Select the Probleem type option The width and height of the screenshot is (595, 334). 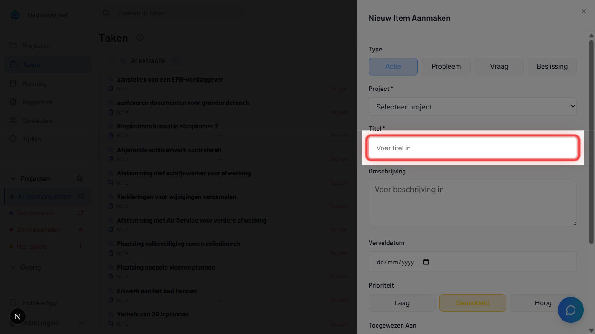[446, 66]
